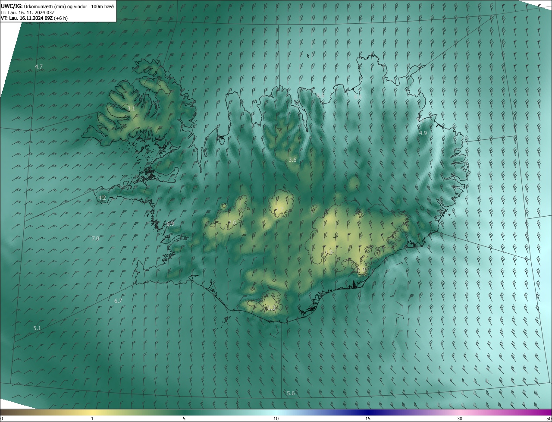Click the '10' tick on the color scale
This screenshot has height=422, width=552.
276,419
